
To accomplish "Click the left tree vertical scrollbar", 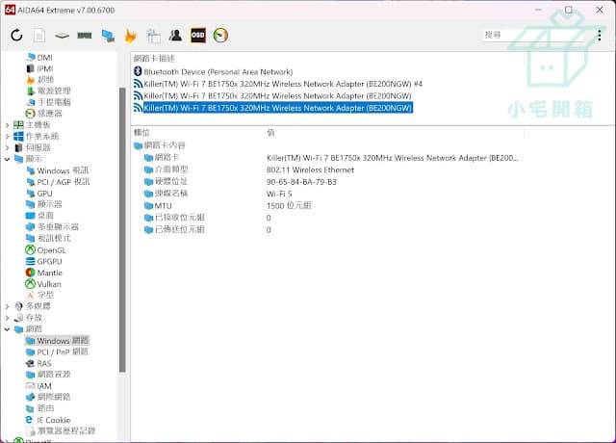I will click(122, 230).
